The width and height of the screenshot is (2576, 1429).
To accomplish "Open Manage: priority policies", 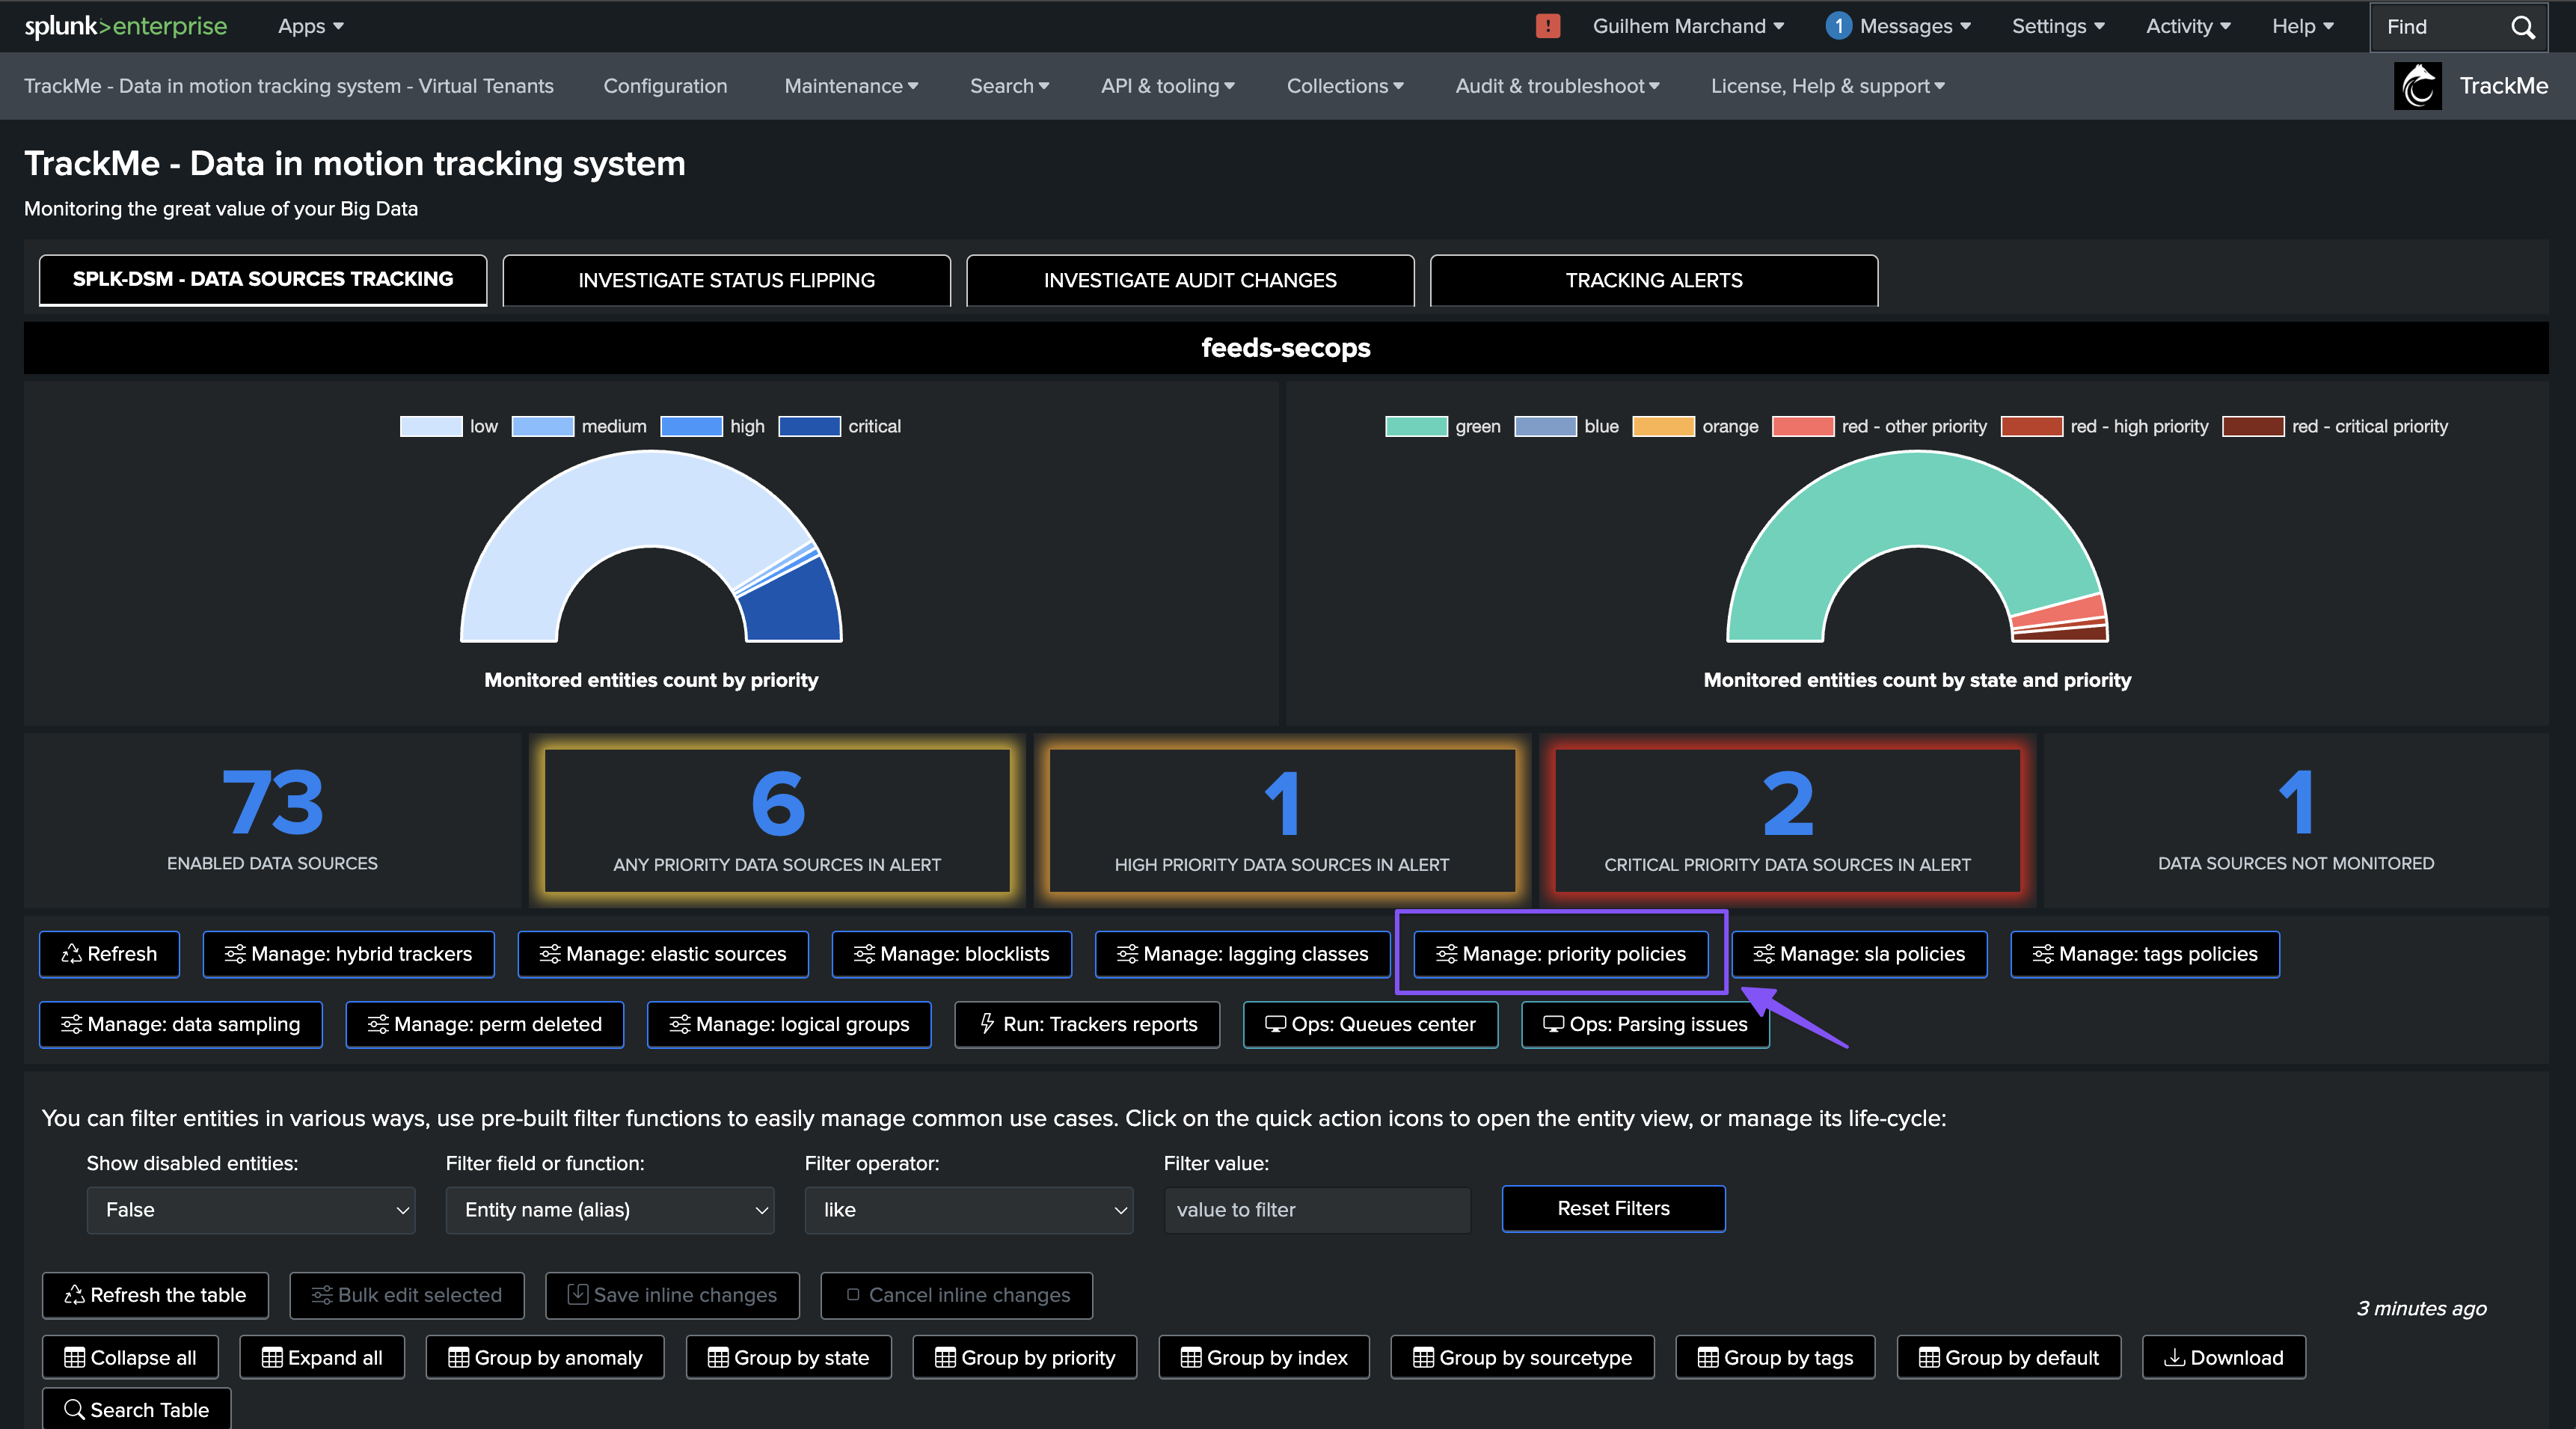I will coord(1561,954).
